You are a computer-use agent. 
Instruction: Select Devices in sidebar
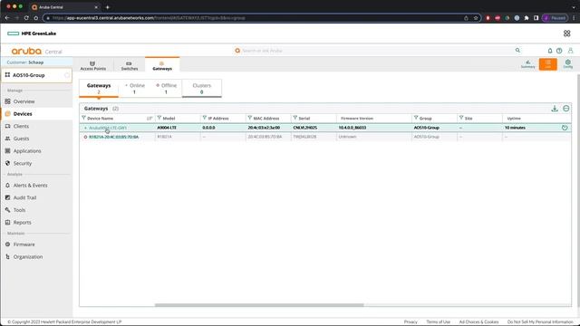point(23,114)
